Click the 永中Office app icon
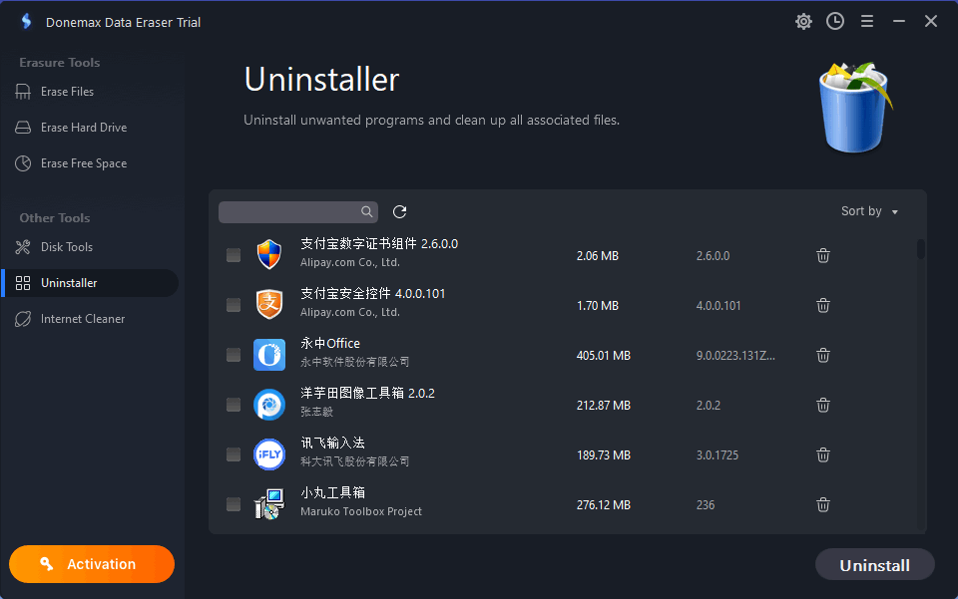The image size is (958, 599). pyautogui.click(x=269, y=355)
